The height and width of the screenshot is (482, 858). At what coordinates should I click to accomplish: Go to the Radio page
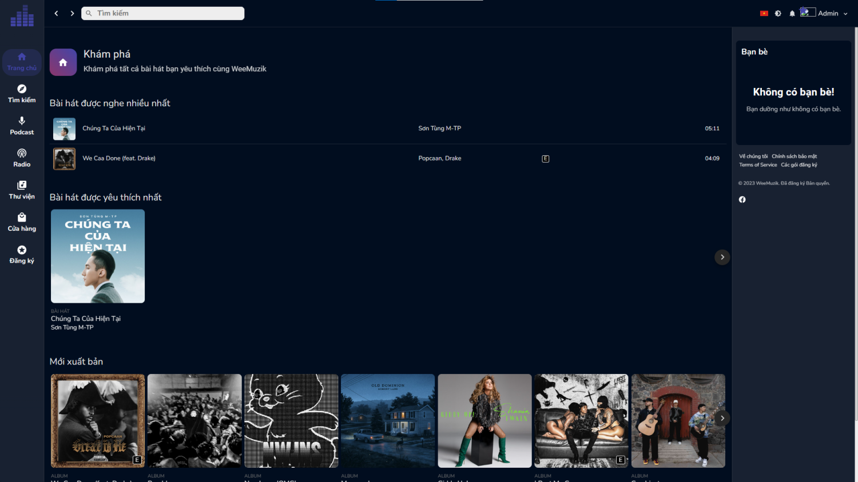tap(22, 158)
